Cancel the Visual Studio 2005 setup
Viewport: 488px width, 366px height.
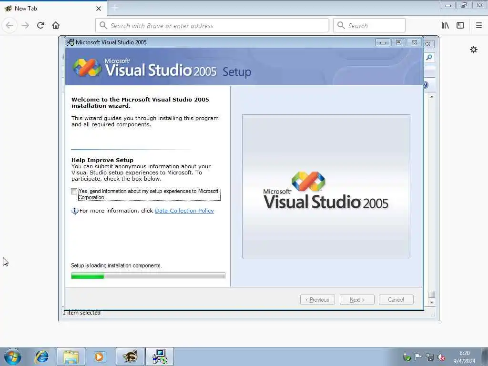click(396, 300)
